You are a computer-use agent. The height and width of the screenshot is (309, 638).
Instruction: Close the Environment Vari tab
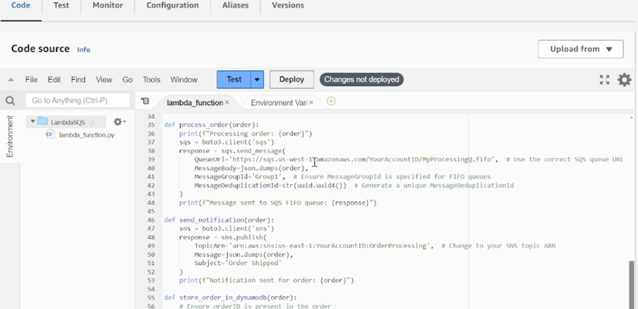pyautogui.click(x=311, y=103)
